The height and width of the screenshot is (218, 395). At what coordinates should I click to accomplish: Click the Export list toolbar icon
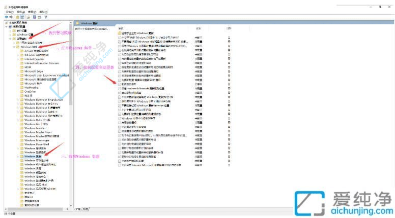coord(28,17)
